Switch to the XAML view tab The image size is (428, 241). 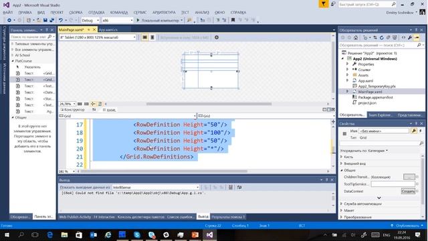[x=110, y=110]
